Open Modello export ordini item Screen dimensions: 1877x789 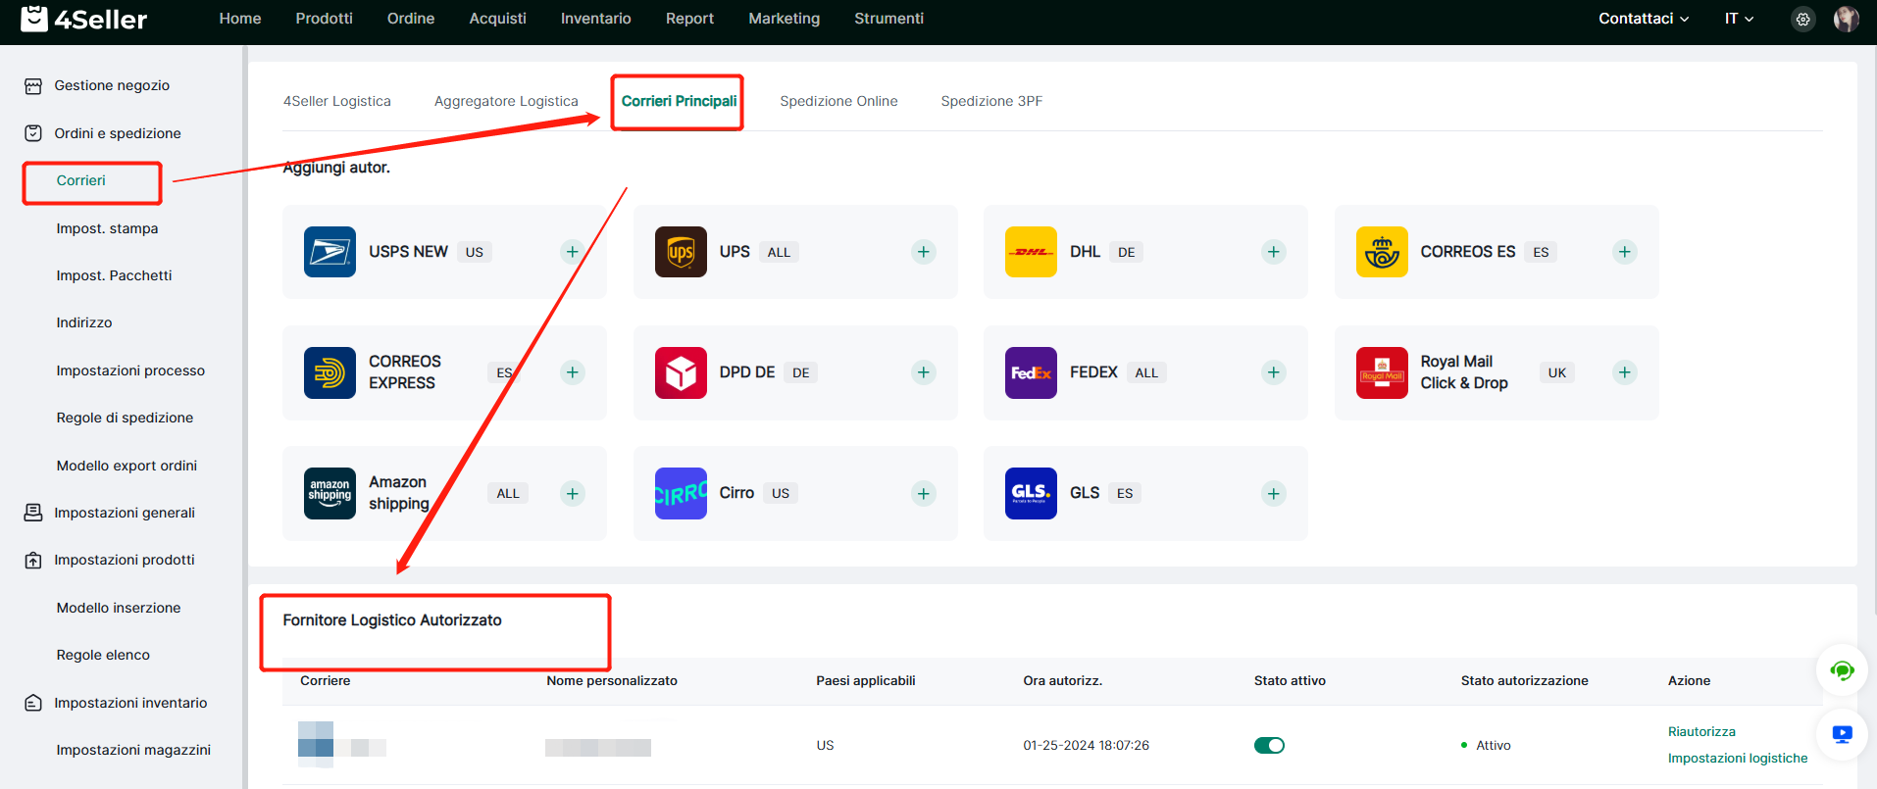(127, 466)
